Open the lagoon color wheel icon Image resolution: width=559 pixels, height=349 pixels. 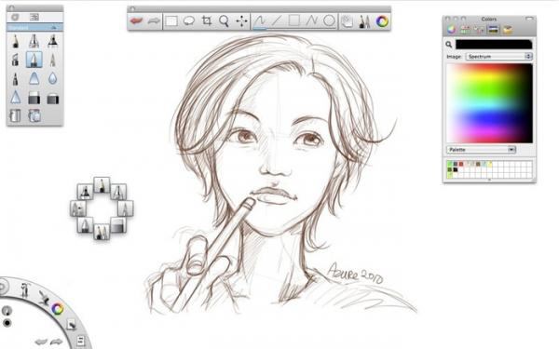click(58, 309)
